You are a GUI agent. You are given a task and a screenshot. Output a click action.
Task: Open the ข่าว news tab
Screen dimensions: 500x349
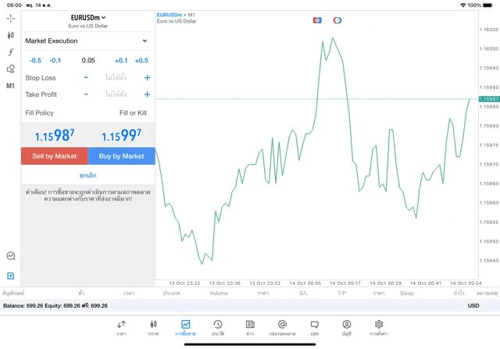250,328
